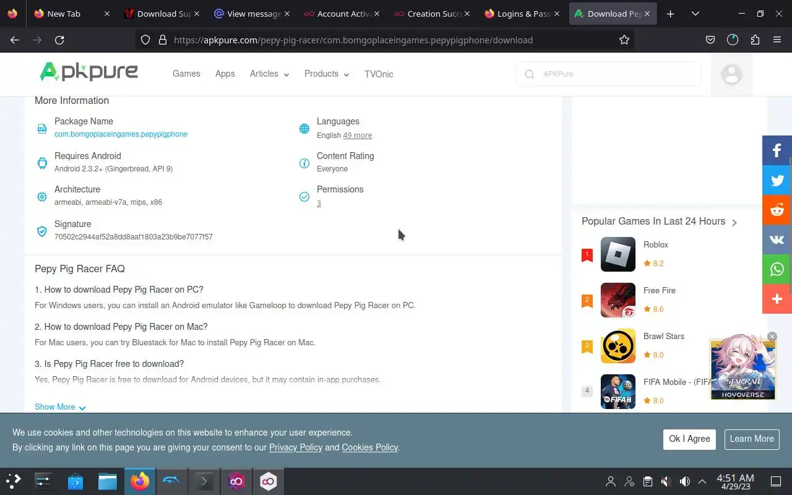Open more share options plus icon
792x495 pixels.
click(x=777, y=299)
